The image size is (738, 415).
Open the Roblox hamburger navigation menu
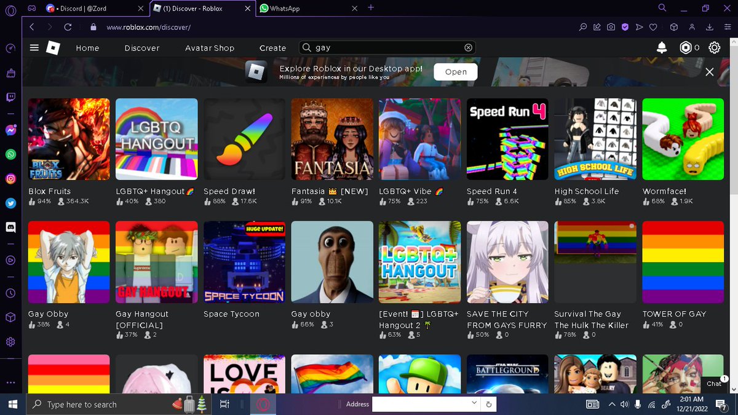pos(34,48)
